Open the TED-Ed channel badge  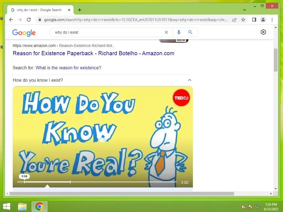(181, 98)
